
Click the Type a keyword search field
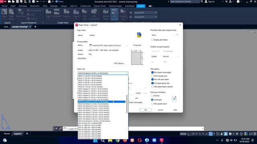point(185,2)
